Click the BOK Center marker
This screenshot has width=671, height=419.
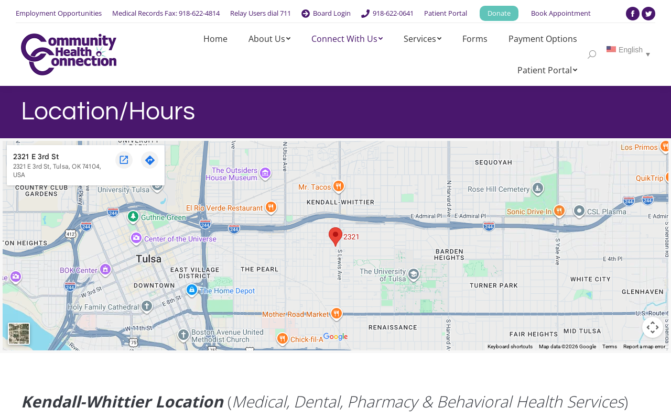tap(105, 270)
